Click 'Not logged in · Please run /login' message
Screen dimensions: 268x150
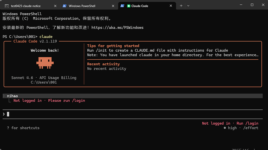click(x=49, y=101)
